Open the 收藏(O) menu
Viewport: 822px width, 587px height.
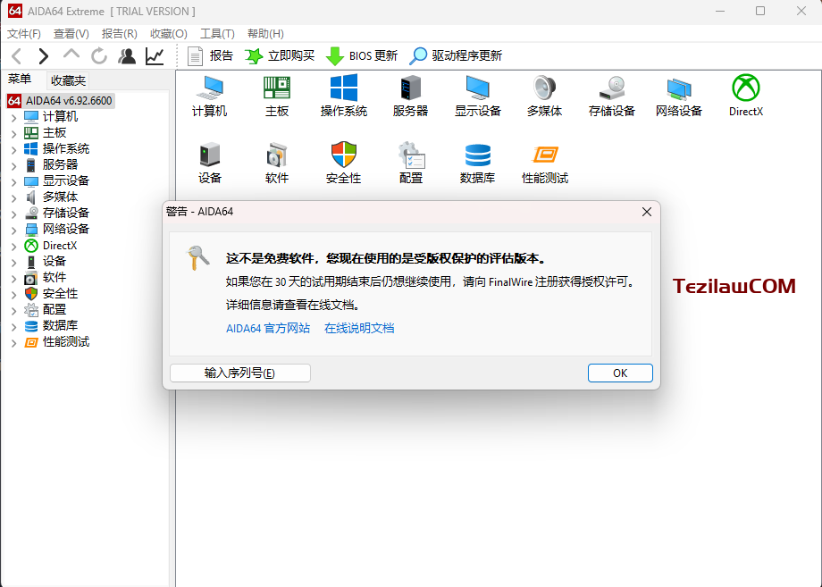(169, 34)
